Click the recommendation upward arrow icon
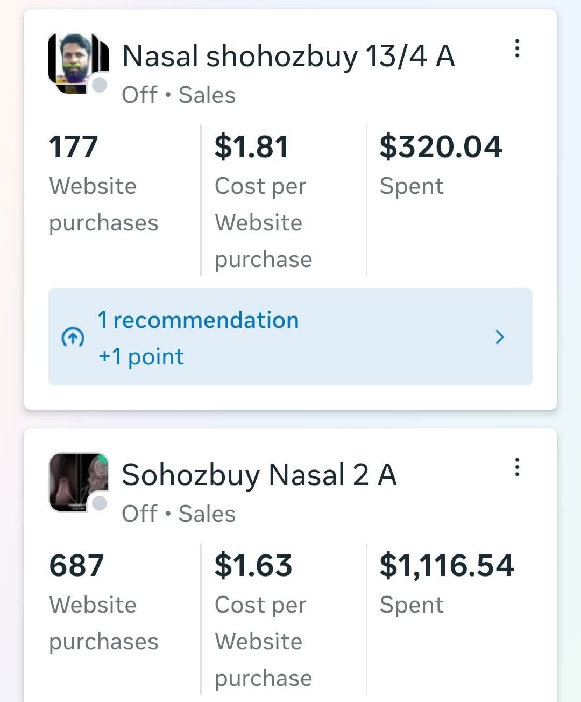Viewport: 581px width, 702px height. click(x=73, y=338)
